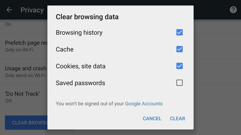Tap the Privacy header title
The image size is (241, 135).
tap(32, 10)
